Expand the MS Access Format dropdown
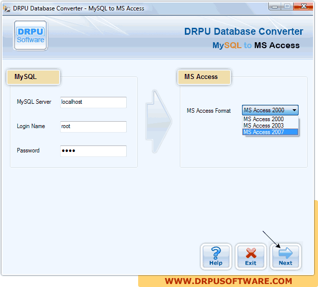Screen dimensions: 318x287 270,110
